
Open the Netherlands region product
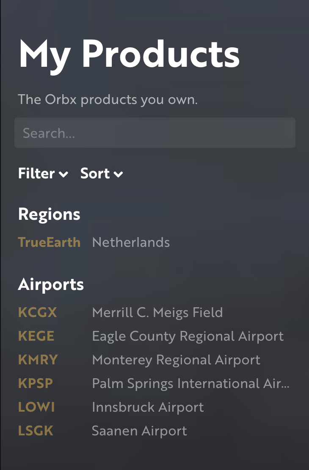[x=131, y=243]
